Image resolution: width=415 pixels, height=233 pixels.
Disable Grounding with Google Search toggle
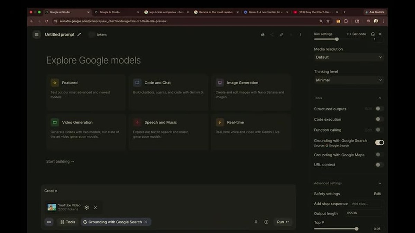379,142
